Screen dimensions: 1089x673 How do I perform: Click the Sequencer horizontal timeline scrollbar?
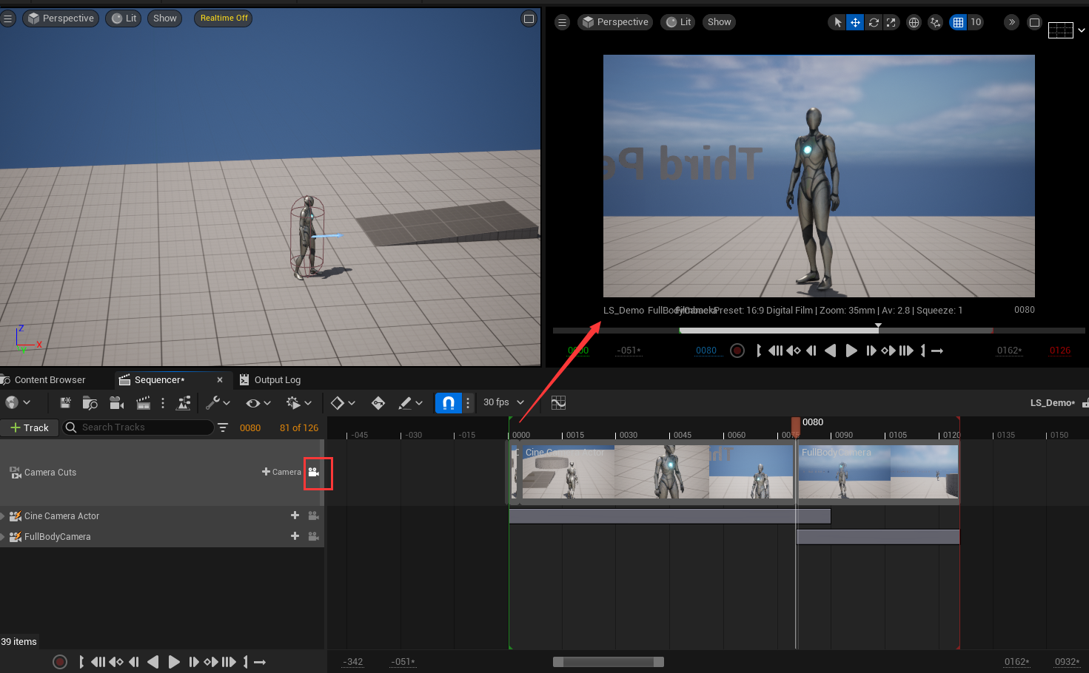(x=608, y=662)
